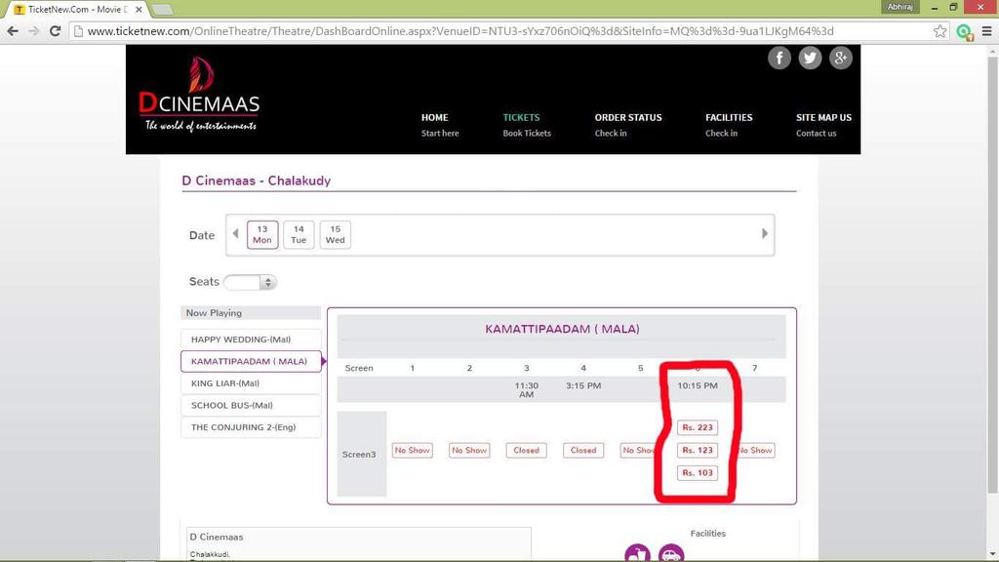Click the page vertical scrollbar
The image size is (999, 562).
(x=992, y=274)
